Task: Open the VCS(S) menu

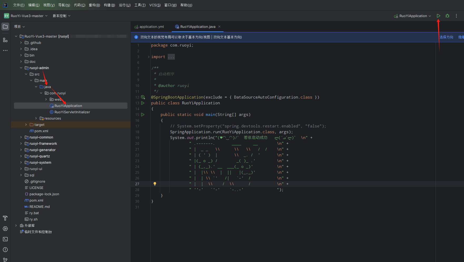Action: 155,5
